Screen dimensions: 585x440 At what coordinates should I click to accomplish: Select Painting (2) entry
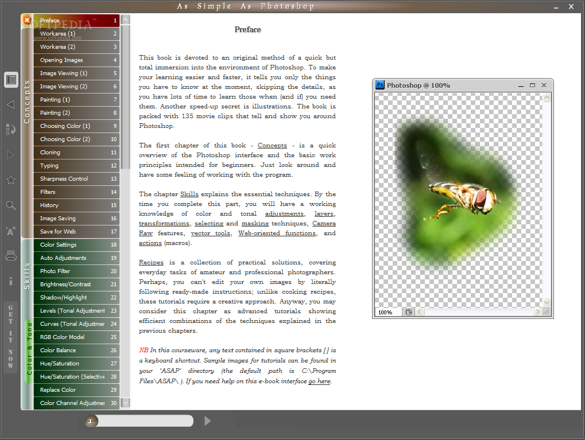(76, 113)
